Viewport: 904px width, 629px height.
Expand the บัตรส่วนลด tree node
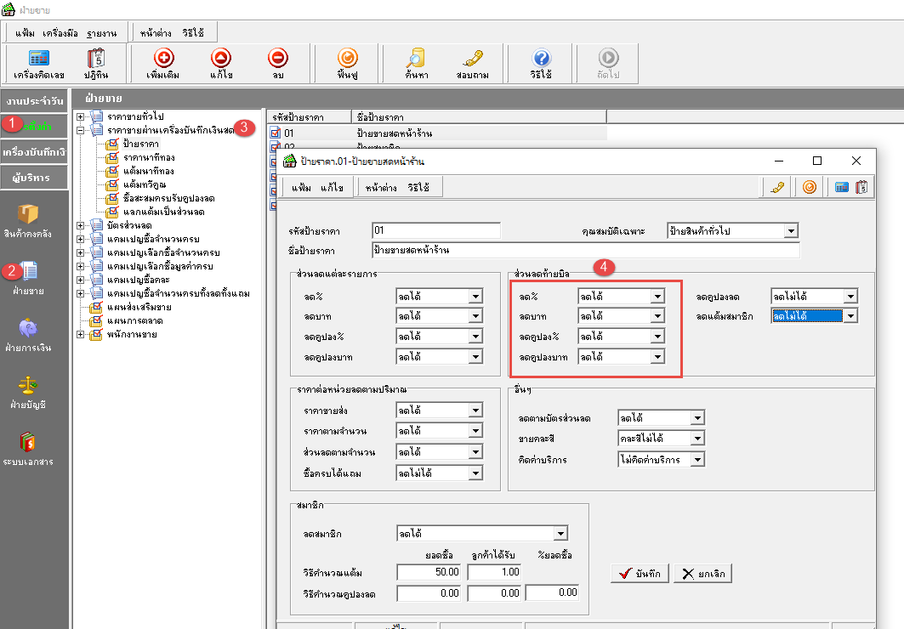click(80, 225)
